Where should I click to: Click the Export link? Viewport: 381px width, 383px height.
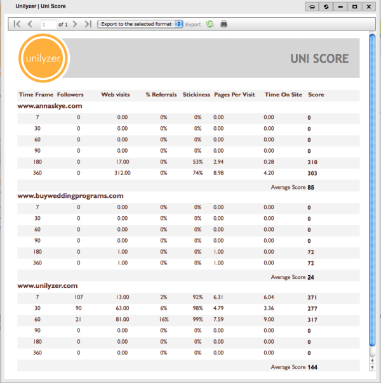coord(193,25)
